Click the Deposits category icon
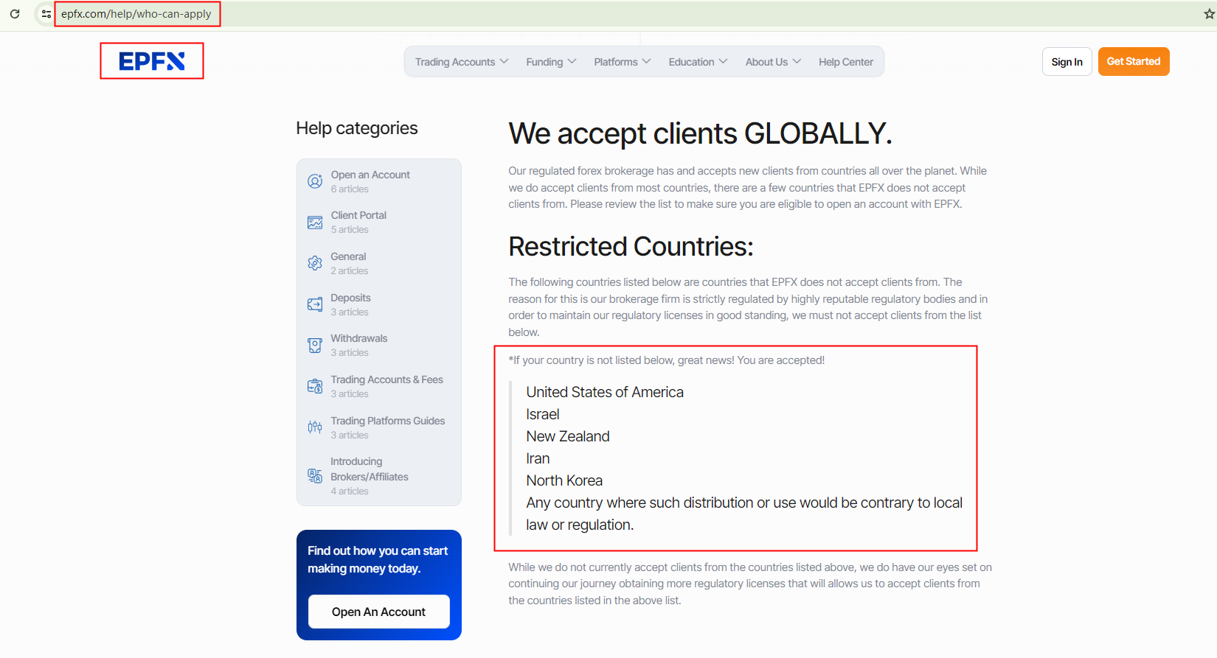The height and width of the screenshot is (658, 1217). click(x=315, y=304)
